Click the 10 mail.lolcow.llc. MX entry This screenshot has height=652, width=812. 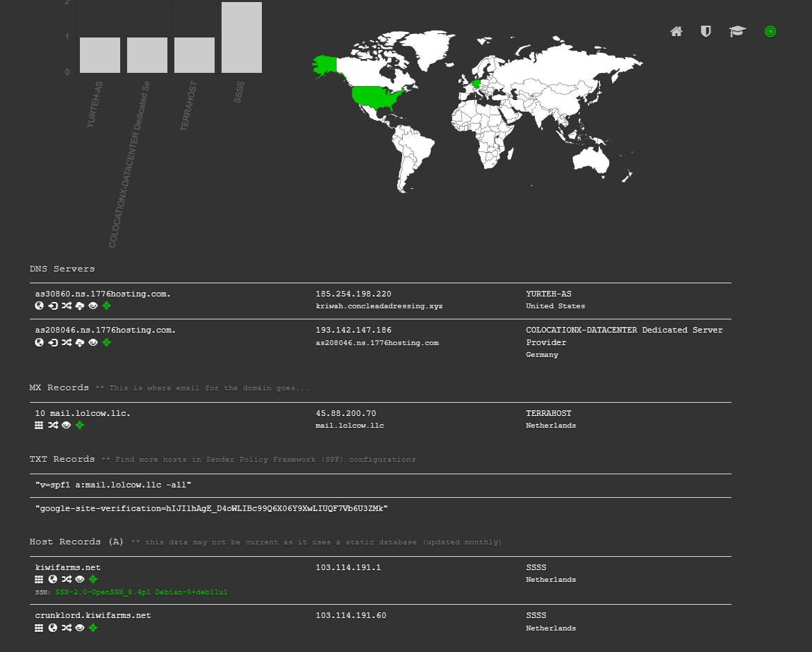pyautogui.click(x=83, y=413)
